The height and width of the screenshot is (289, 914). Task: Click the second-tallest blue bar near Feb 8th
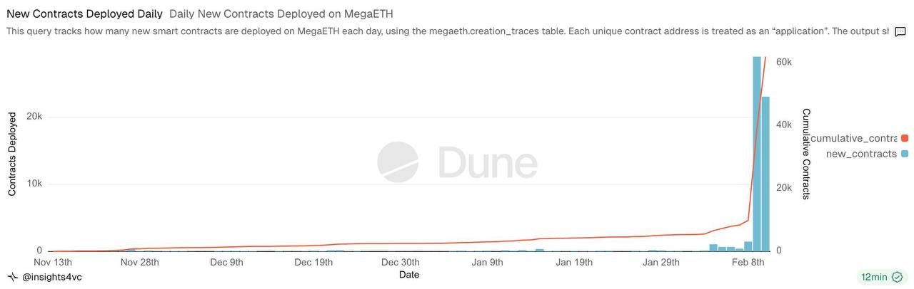[765, 174]
